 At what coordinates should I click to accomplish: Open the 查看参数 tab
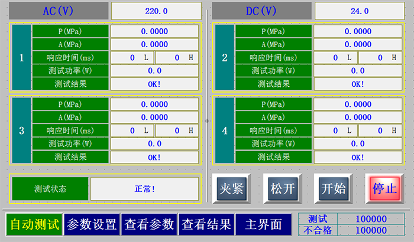(149, 224)
